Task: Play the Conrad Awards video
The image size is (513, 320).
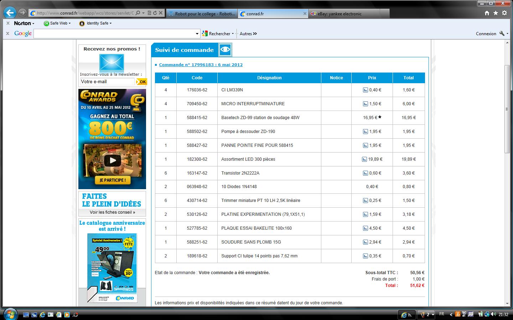Action: coord(113,160)
